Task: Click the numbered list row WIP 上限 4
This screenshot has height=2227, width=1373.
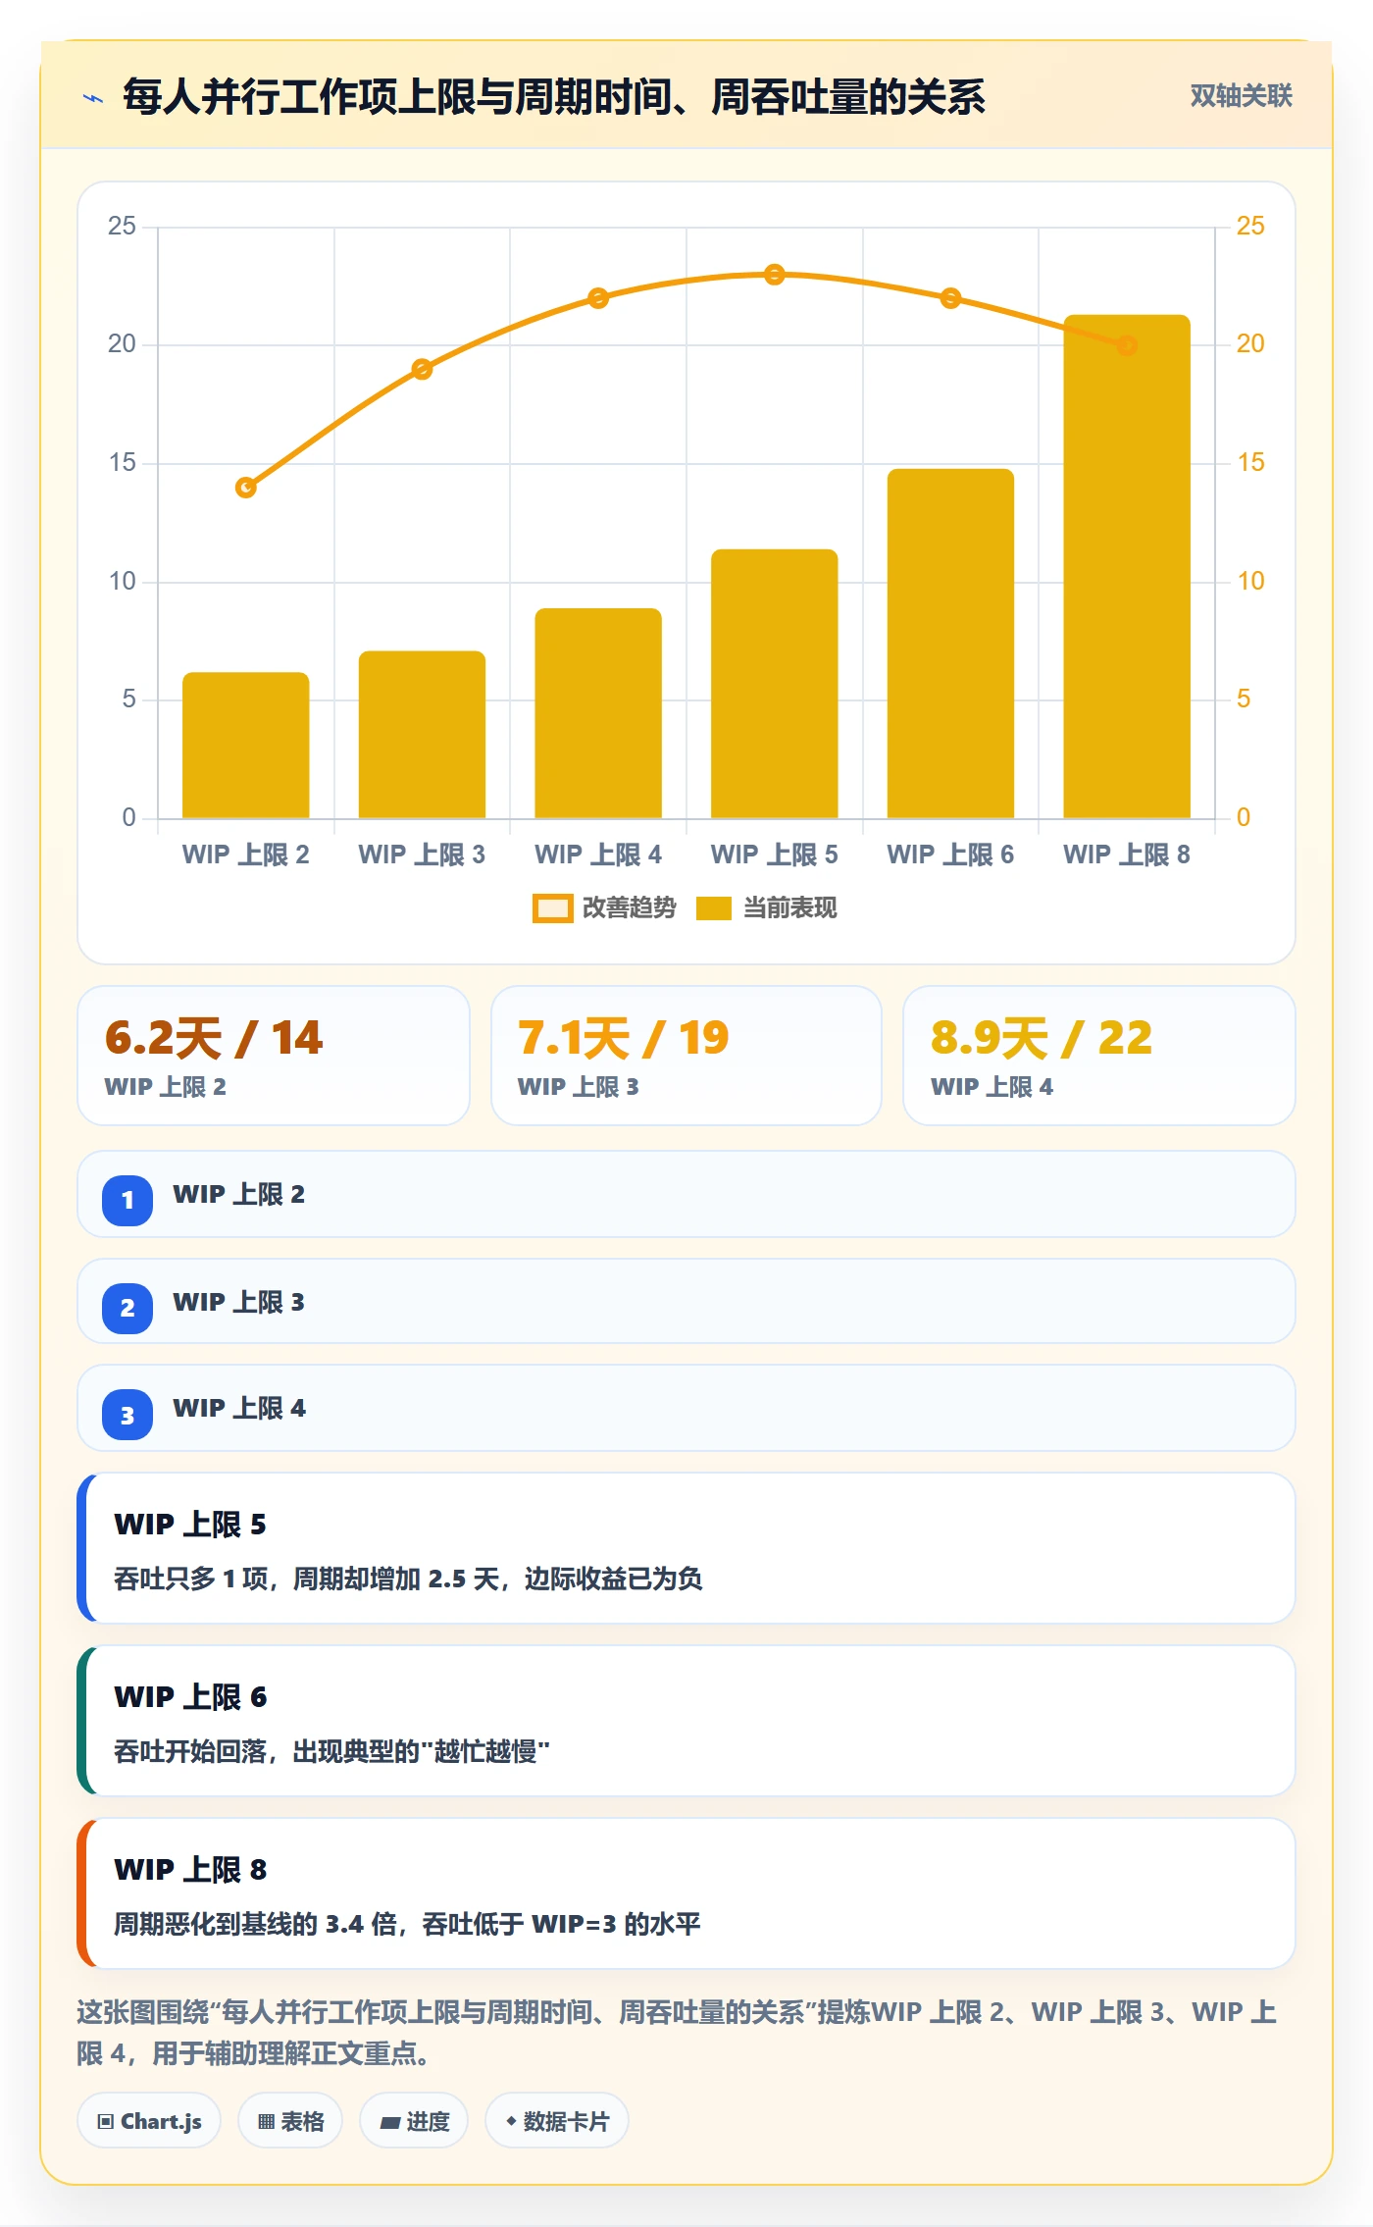Action: pyautogui.click(x=686, y=1408)
